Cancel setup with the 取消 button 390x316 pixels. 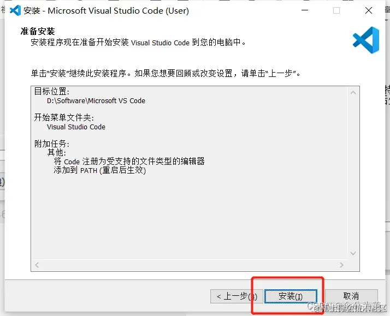coord(351,296)
